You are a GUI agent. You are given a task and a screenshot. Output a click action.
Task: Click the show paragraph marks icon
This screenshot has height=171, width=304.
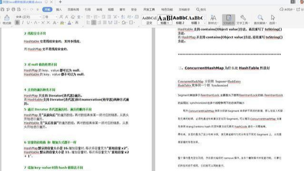129,17
